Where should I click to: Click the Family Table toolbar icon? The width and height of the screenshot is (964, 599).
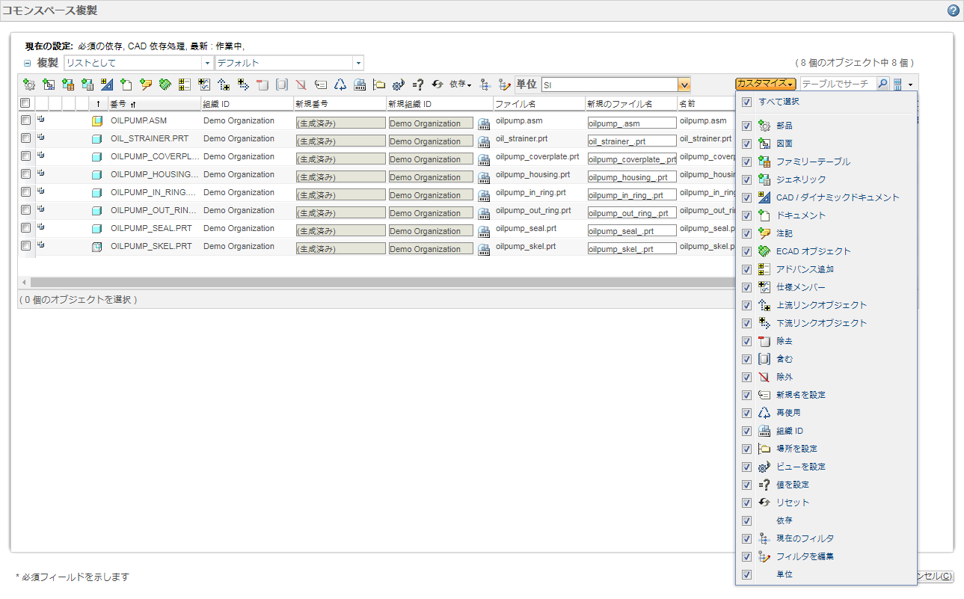[68, 85]
